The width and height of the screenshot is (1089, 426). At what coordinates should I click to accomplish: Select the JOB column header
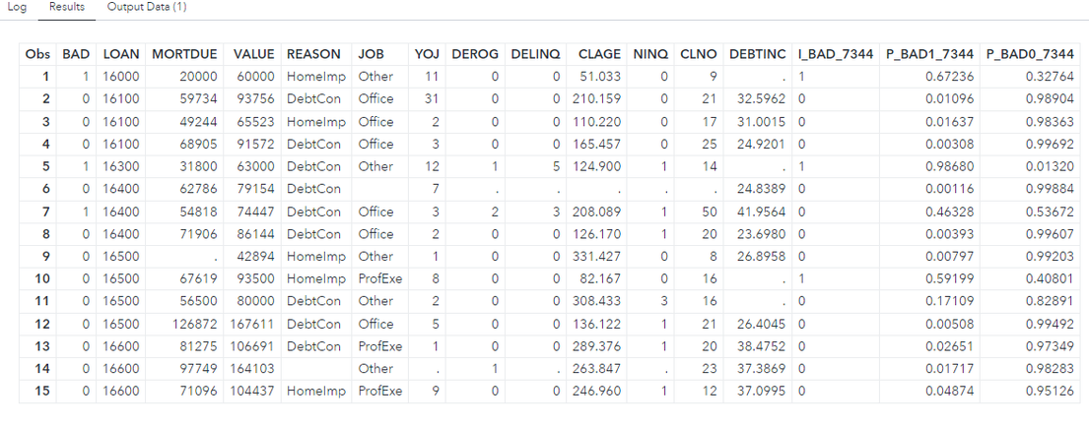tap(371, 53)
